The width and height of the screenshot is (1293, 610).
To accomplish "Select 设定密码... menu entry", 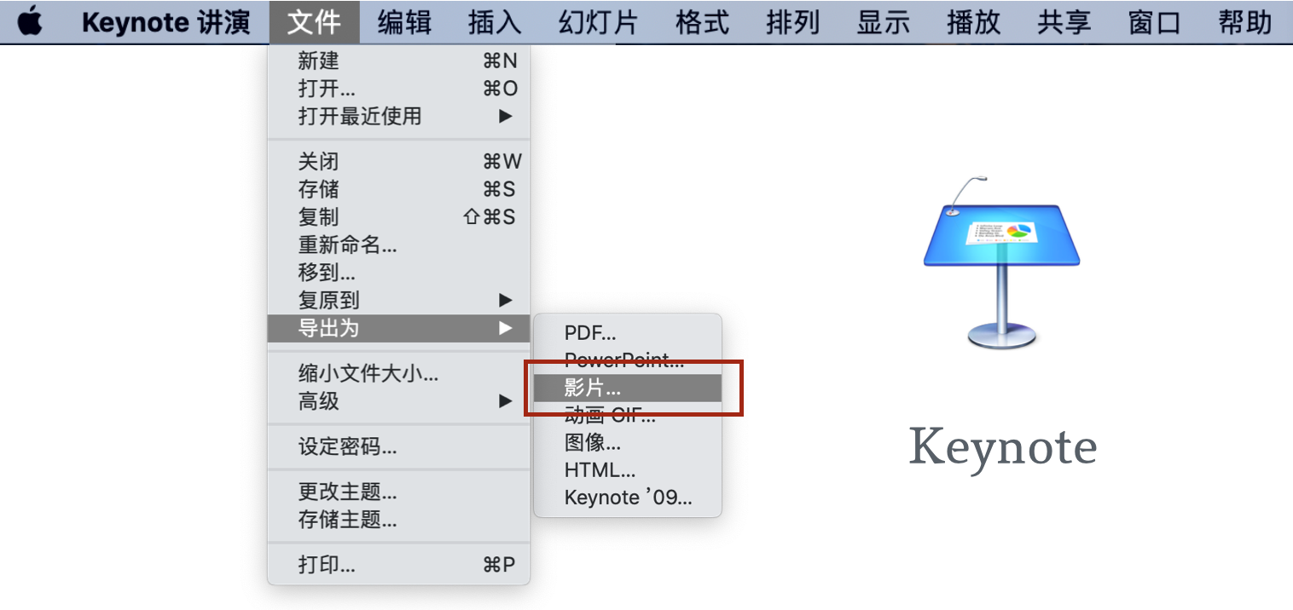I will pyautogui.click(x=399, y=446).
